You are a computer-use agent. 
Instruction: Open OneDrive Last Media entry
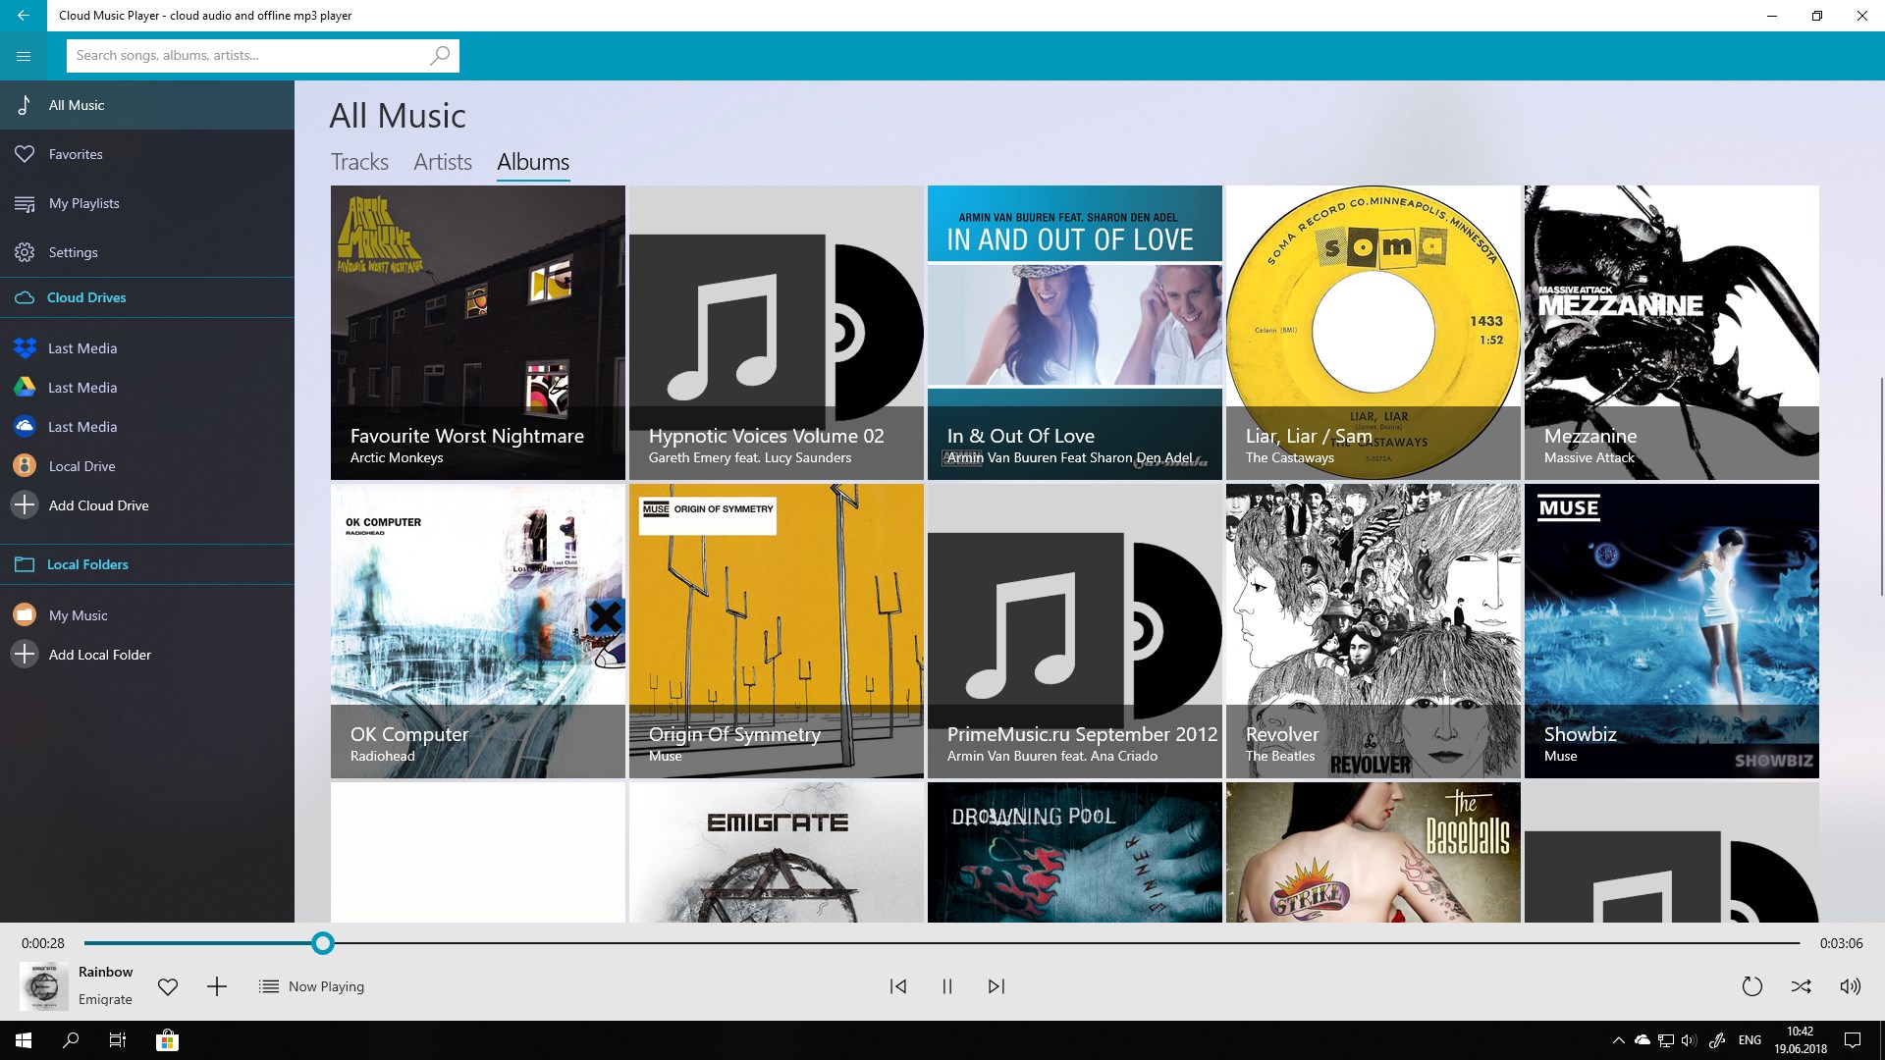point(81,427)
